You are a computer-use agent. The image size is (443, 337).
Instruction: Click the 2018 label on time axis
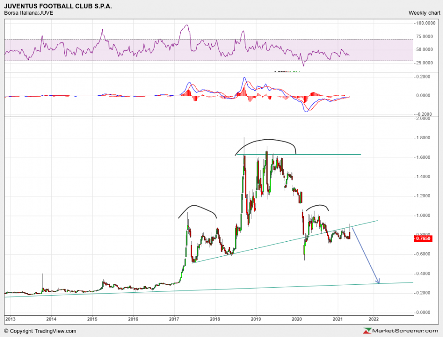point(215,319)
